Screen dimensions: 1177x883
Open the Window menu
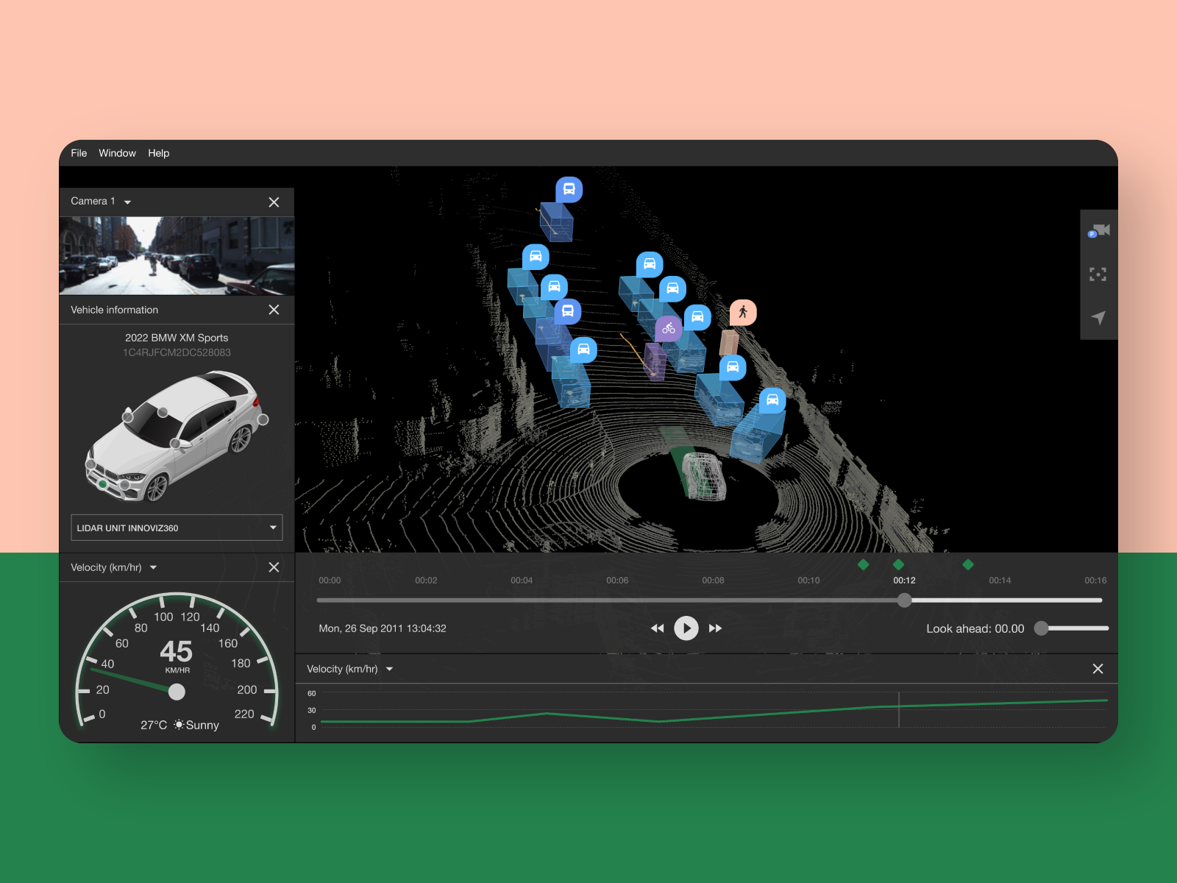(117, 153)
